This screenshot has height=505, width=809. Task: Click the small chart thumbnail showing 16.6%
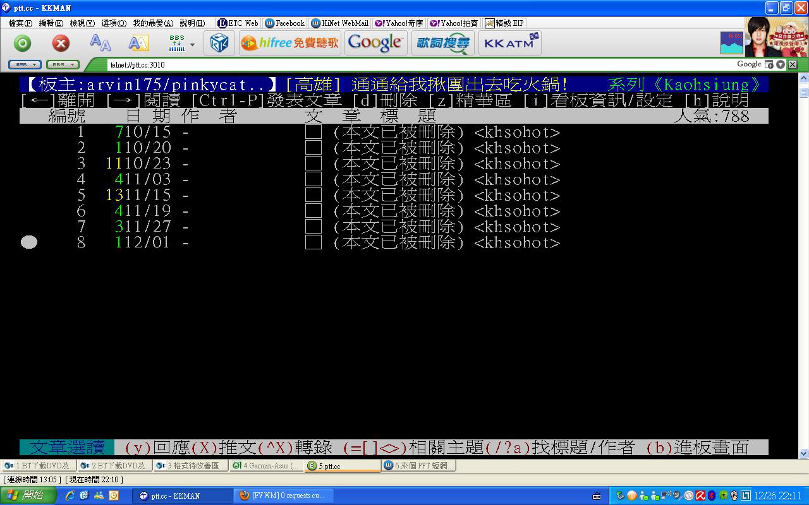coord(732,43)
